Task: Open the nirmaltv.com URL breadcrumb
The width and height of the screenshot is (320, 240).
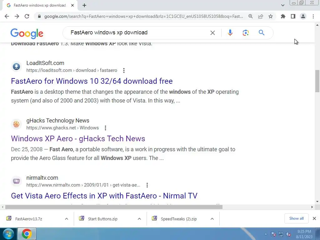Action: tap(83, 185)
